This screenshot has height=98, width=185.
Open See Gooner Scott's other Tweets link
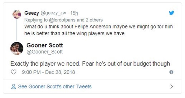tap(55, 87)
